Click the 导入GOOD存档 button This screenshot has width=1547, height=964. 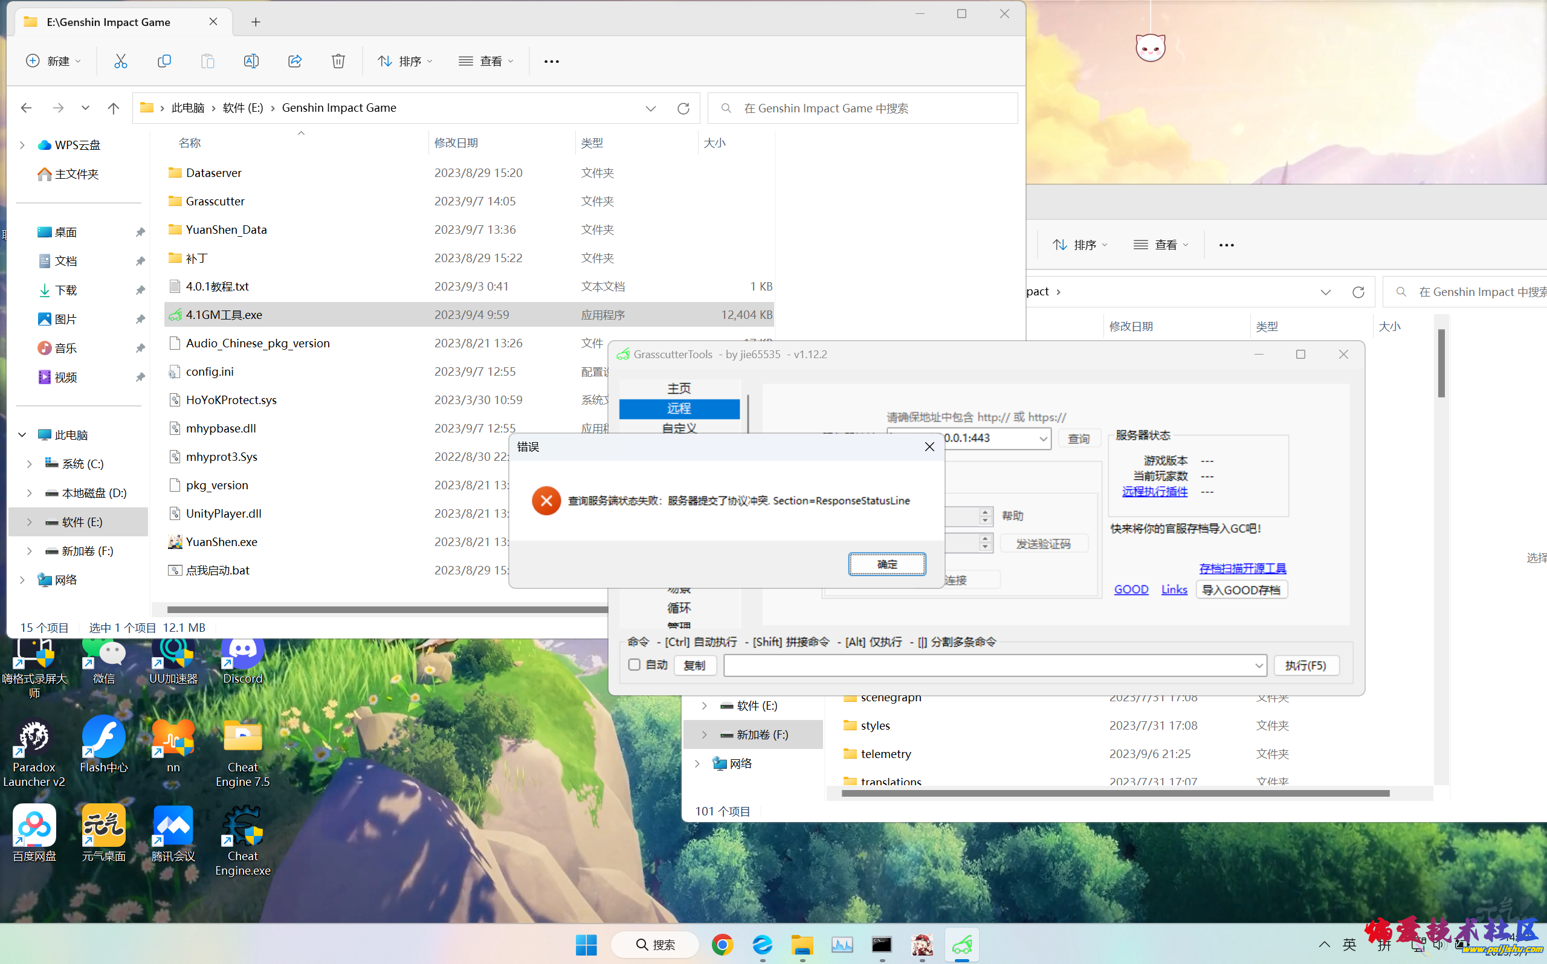1241,590
